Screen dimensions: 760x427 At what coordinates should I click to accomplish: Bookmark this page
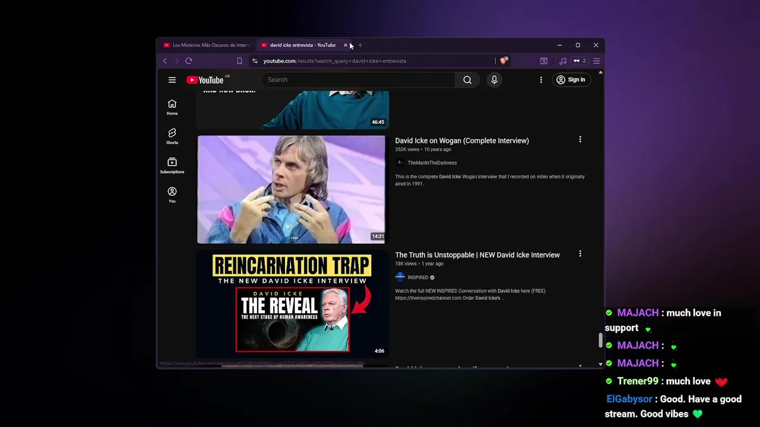239,61
